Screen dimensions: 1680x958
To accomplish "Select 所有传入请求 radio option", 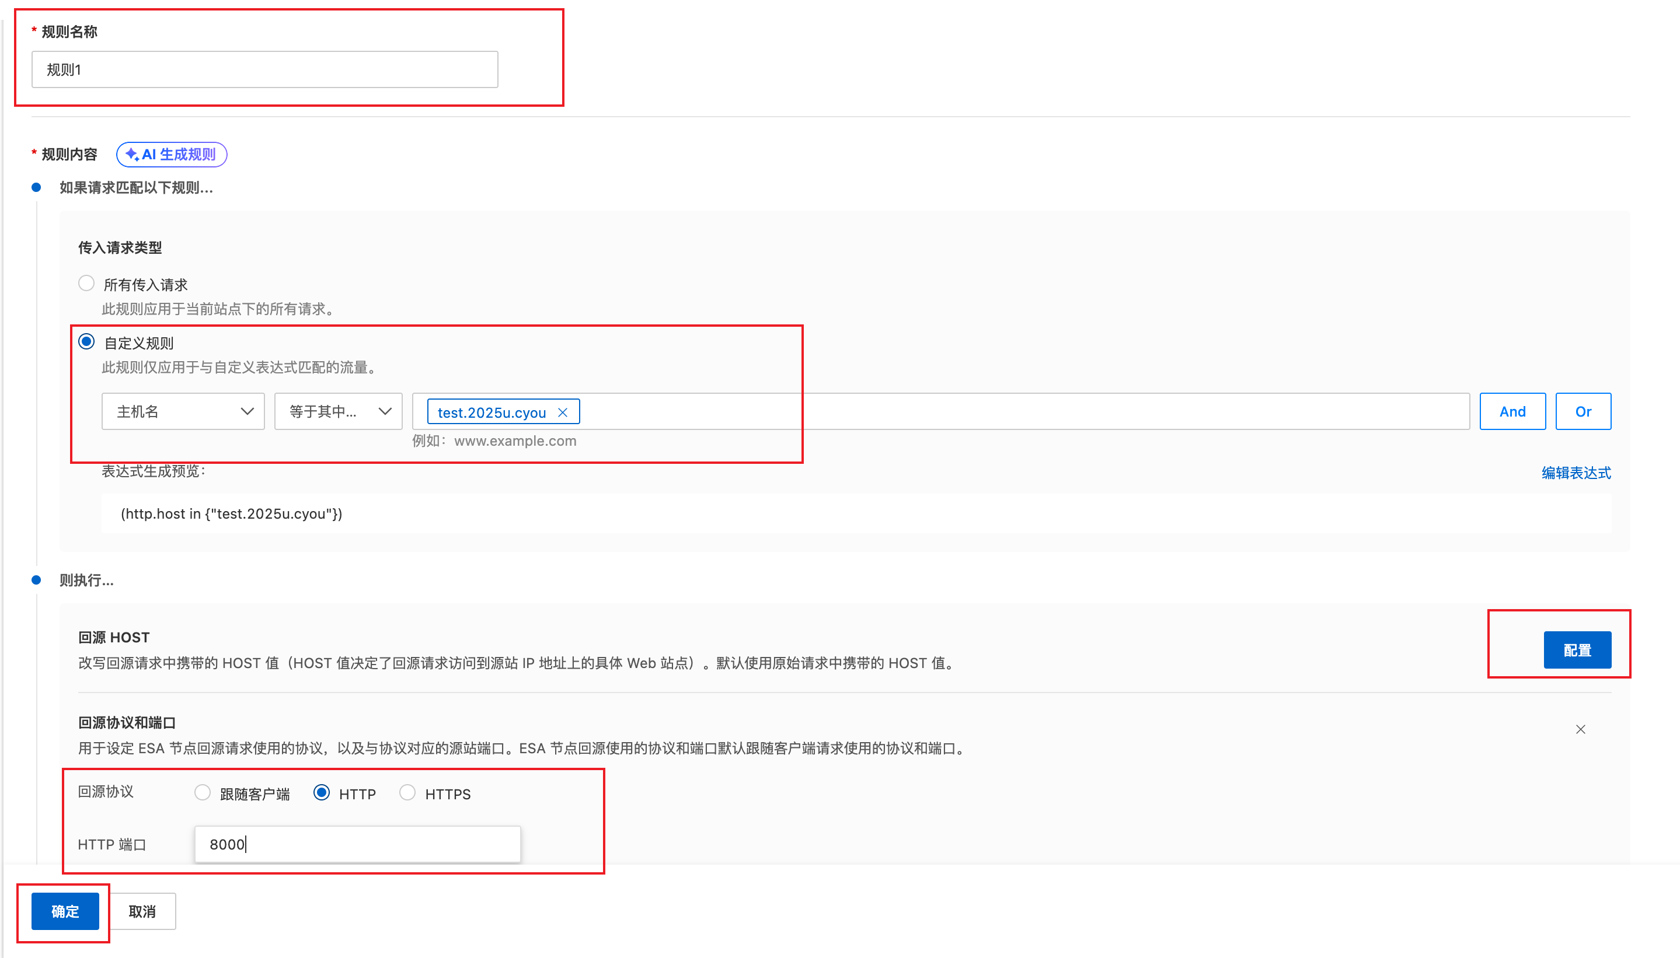I will pos(86,284).
